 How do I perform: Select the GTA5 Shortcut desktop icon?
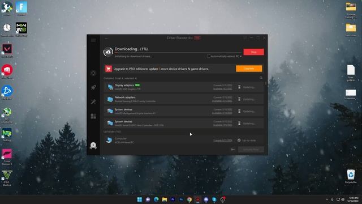point(7,178)
